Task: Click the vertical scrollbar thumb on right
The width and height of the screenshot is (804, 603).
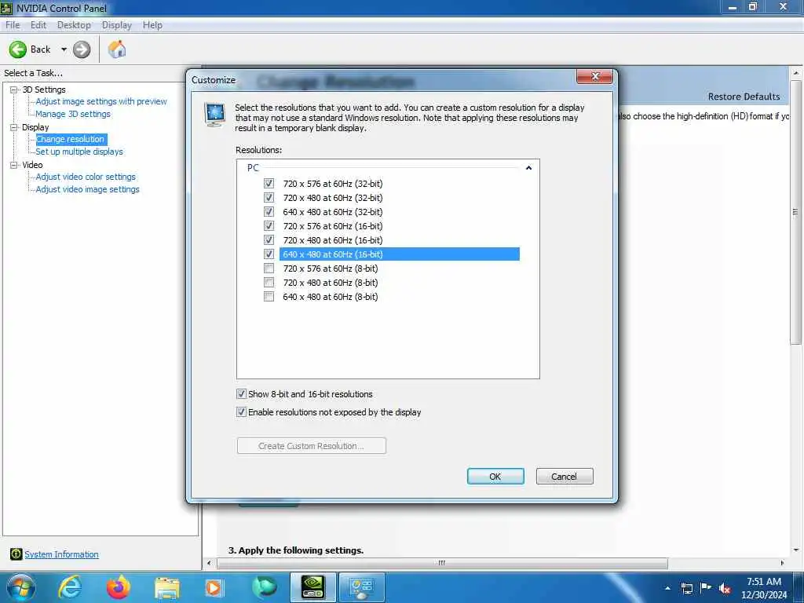Action: tap(795, 212)
